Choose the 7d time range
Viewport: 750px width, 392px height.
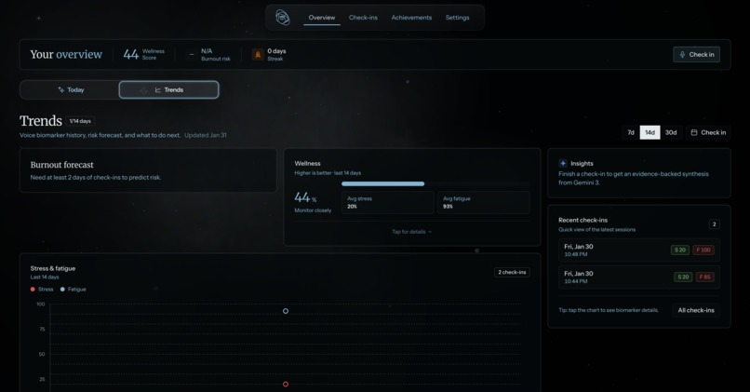click(630, 132)
